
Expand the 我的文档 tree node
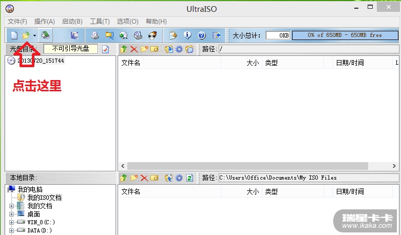point(11,206)
